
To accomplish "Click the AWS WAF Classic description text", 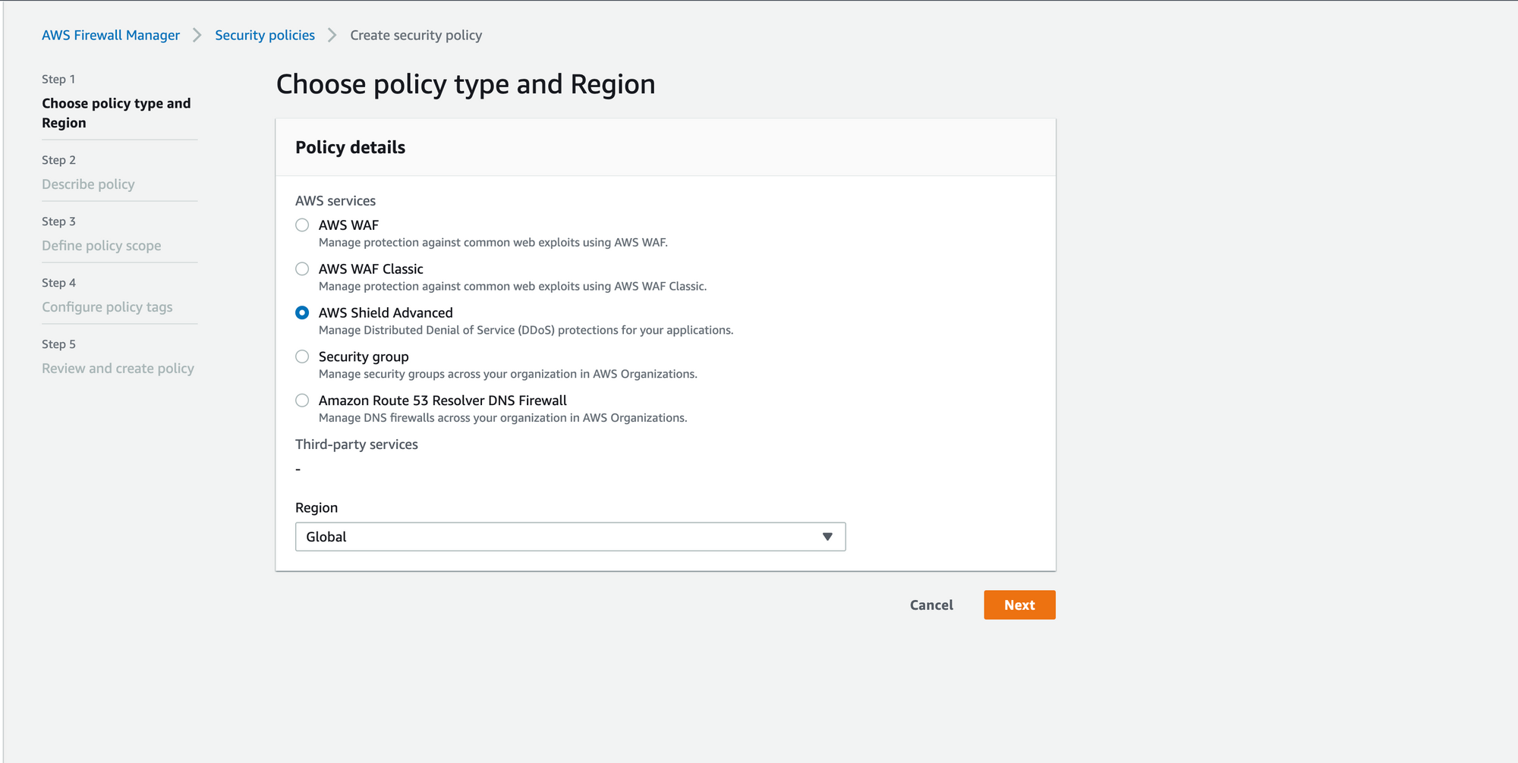I will 513,286.
